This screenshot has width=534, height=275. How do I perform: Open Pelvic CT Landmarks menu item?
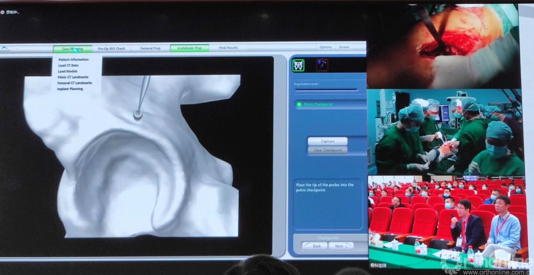tap(73, 77)
